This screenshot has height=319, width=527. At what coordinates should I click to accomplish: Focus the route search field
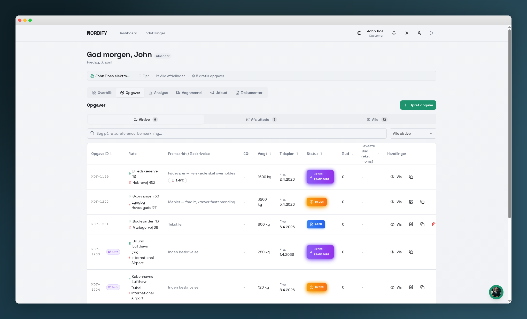coord(237,133)
